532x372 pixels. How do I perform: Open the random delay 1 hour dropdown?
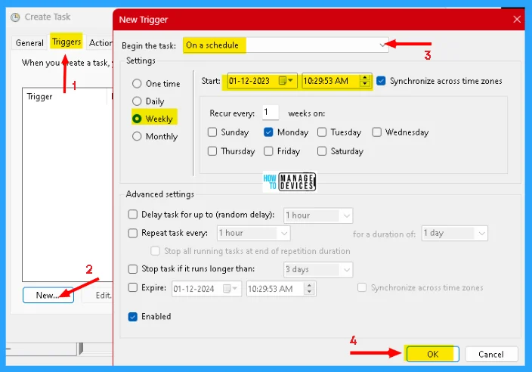click(318, 215)
